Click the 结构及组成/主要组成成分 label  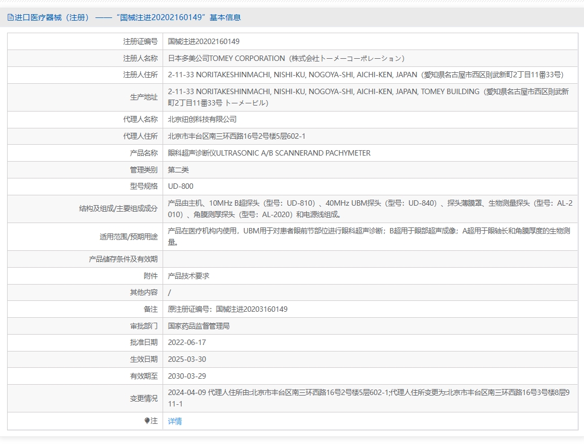(119, 209)
